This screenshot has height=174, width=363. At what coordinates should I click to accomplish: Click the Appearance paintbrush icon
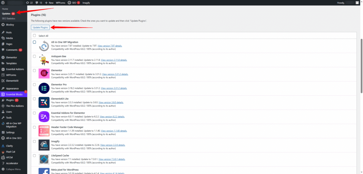[3, 88]
